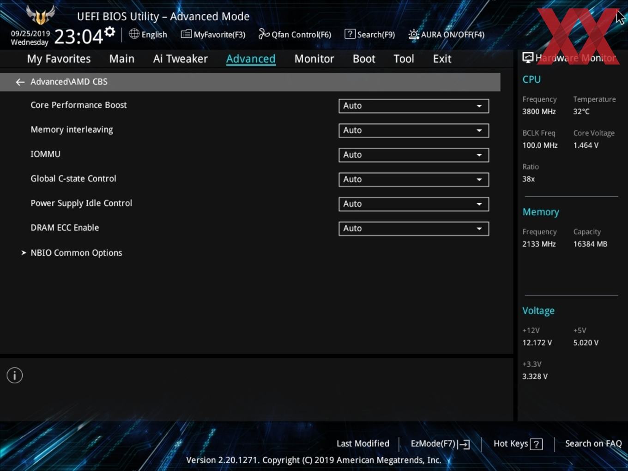The image size is (628, 471).
Task: Click memory capacity value 16384 MB
Action: (590, 244)
